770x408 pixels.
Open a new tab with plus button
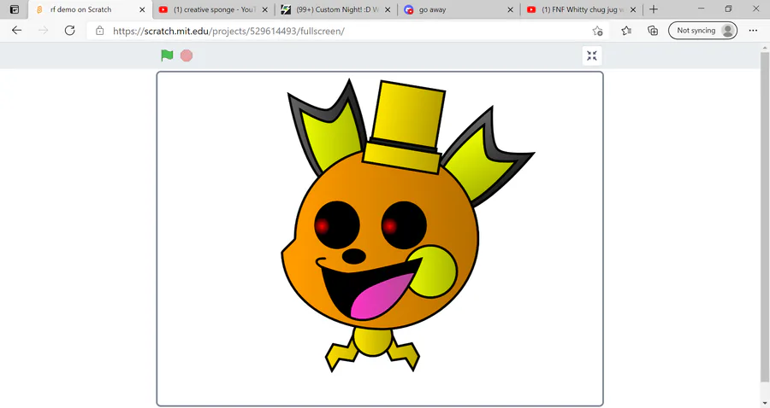coord(654,9)
